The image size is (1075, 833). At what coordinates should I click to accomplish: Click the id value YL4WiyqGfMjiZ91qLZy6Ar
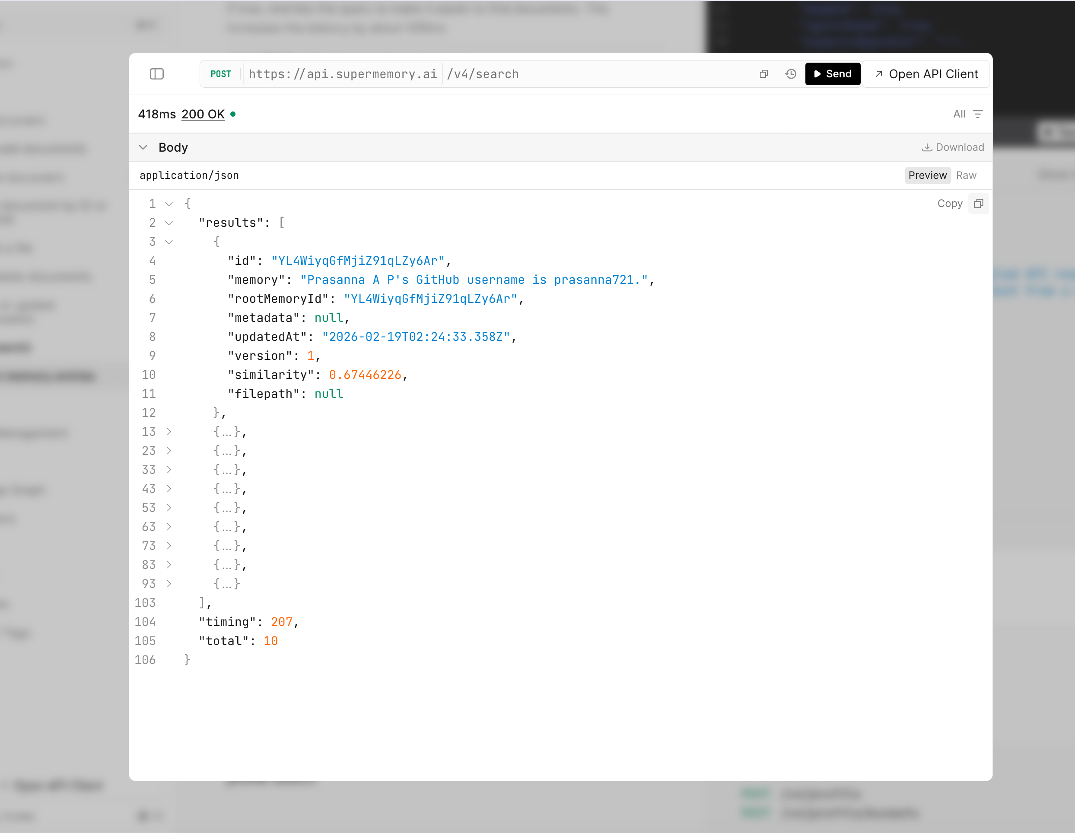click(x=358, y=261)
